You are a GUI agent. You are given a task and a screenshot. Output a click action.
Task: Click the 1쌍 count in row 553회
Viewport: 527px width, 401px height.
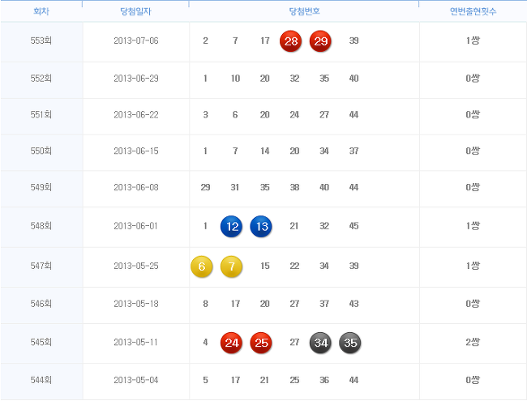tap(473, 41)
